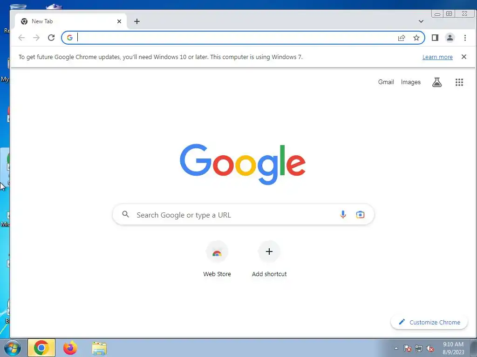
Task: Open a new tab with plus button
Action: [x=137, y=21]
